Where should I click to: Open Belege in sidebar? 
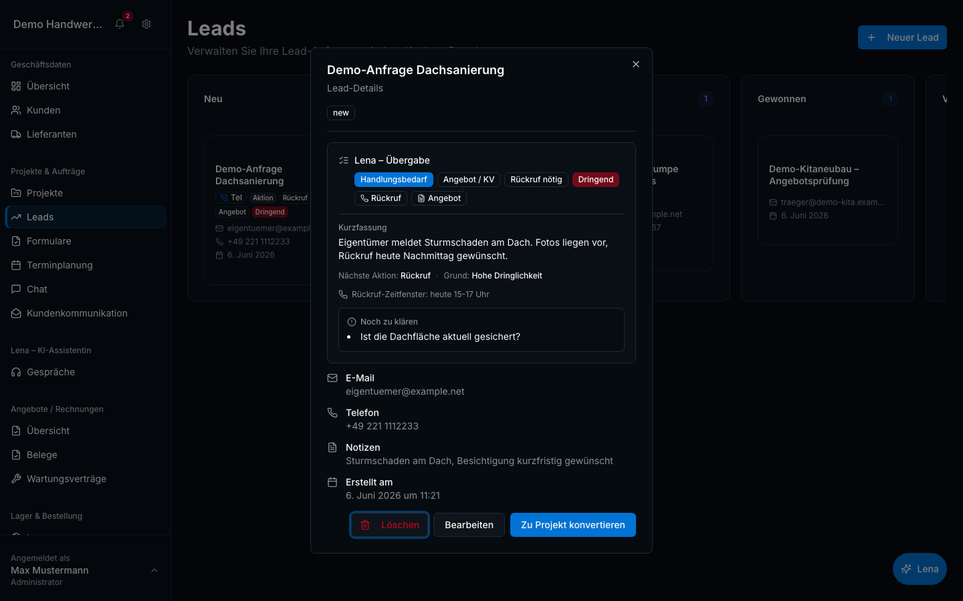click(x=86, y=455)
